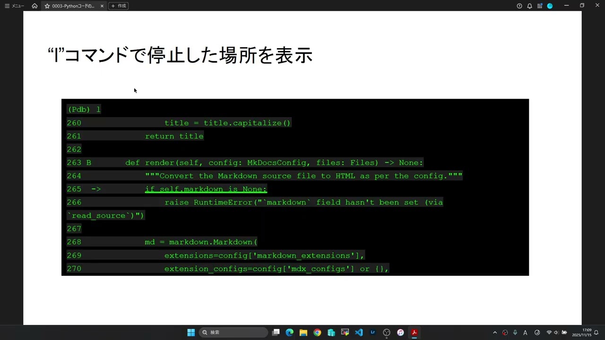The image size is (605, 340).
Task: Open the account profile avatar
Action: click(550, 6)
